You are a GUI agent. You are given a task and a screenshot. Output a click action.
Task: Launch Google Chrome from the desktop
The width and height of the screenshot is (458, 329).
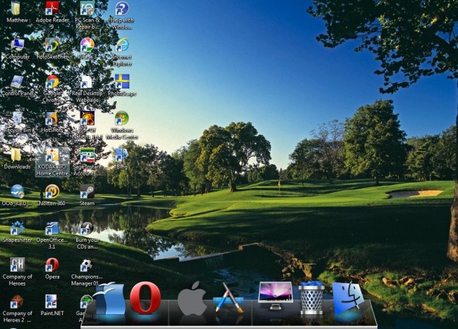click(x=52, y=83)
